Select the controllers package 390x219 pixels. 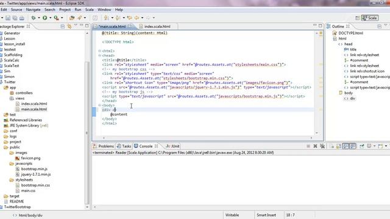[24, 93]
